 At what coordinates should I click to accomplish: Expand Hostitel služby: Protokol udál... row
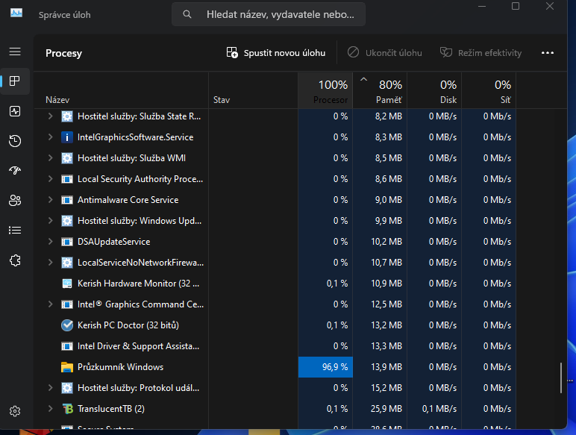(x=50, y=388)
